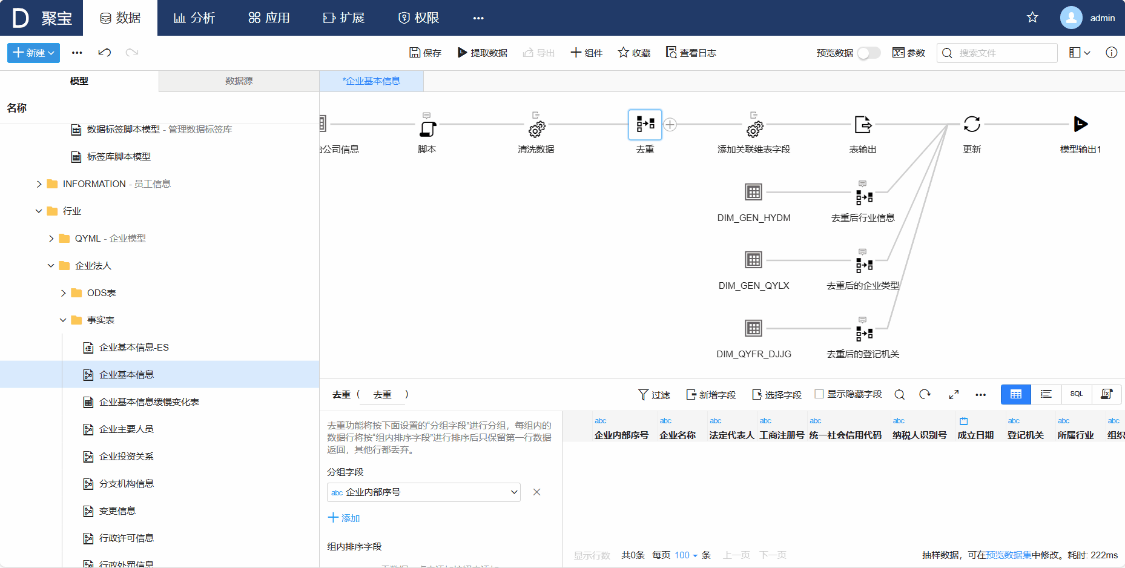The image size is (1125, 568).
Task: Switch to the 模型 tab
Action: click(79, 81)
